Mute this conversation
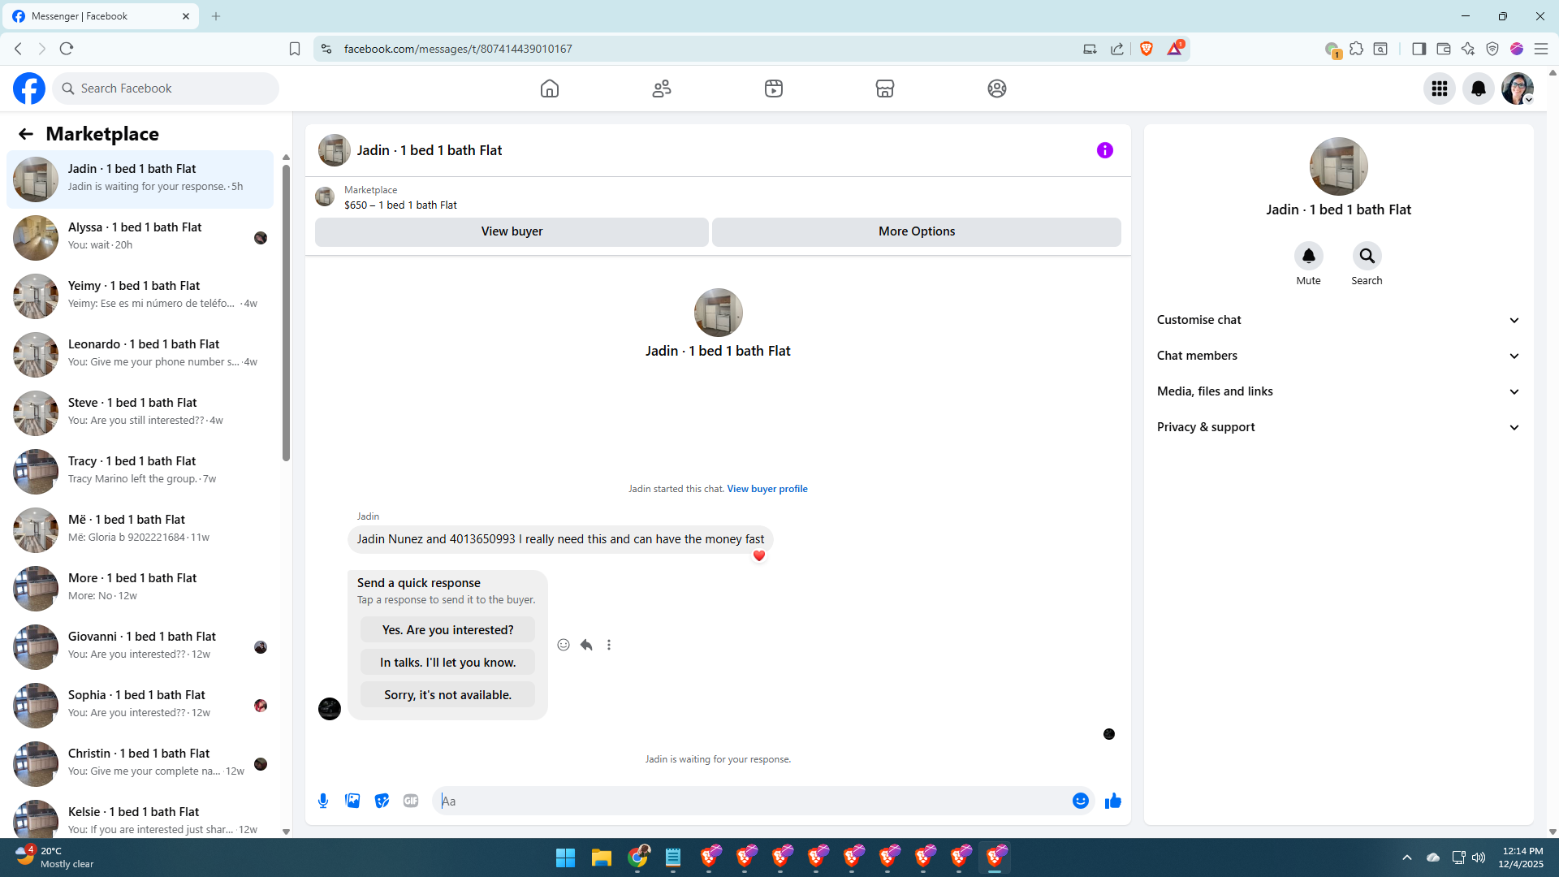Image resolution: width=1559 pixels, height=877 pixels. pos(1308,257)
